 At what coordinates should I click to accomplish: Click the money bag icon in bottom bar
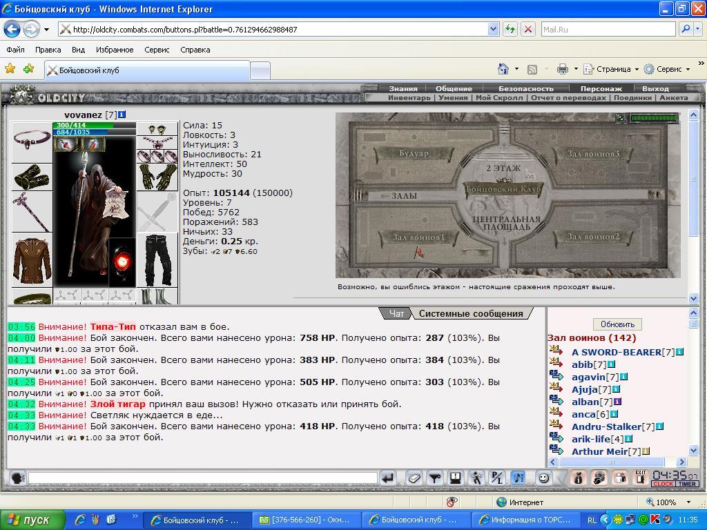[x=578, y=478]
